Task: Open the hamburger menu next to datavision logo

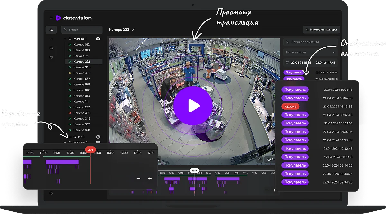Action: pyautogui.click(x=51, y=18)
